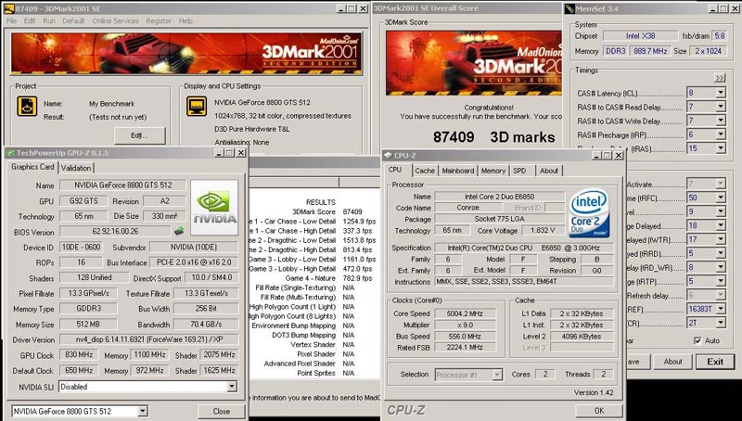Viewport: 742px width, 421px height.
Task: Click the Exit button in MemSet
Action: (x=714, y=362)
